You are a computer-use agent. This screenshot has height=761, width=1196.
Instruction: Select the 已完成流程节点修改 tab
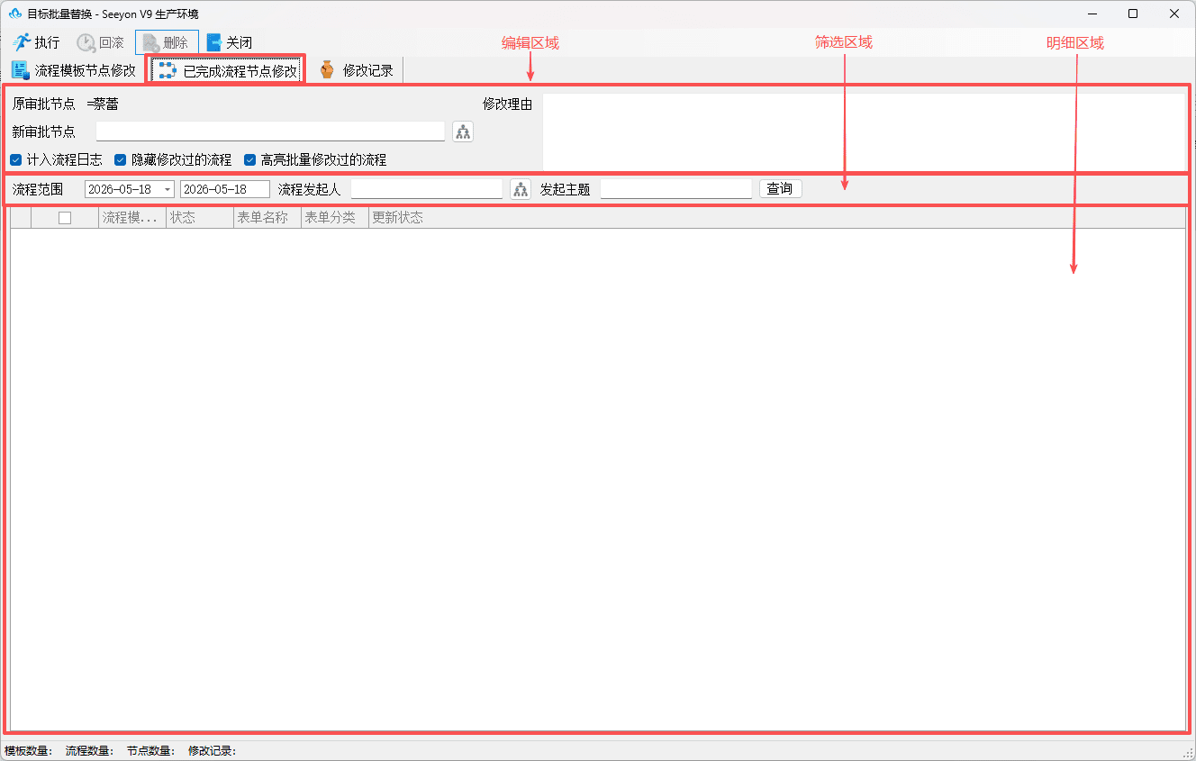click(227, 70)
